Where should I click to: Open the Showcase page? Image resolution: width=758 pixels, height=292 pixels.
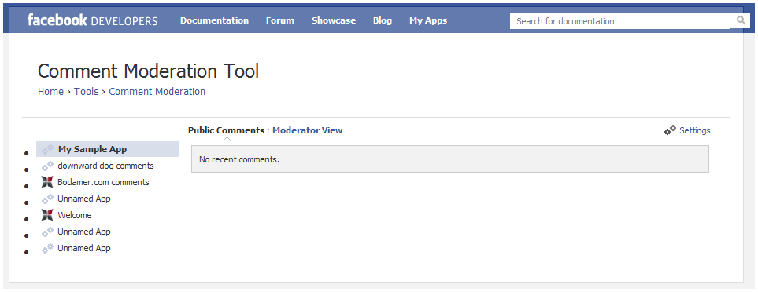click(x=334, y=20)
